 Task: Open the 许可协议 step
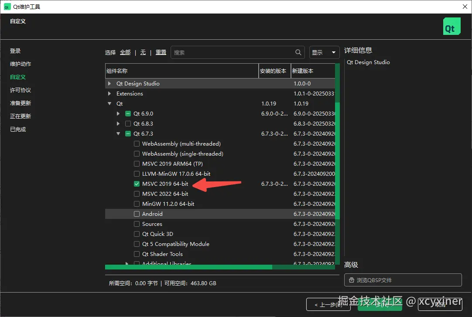point(21,90)
